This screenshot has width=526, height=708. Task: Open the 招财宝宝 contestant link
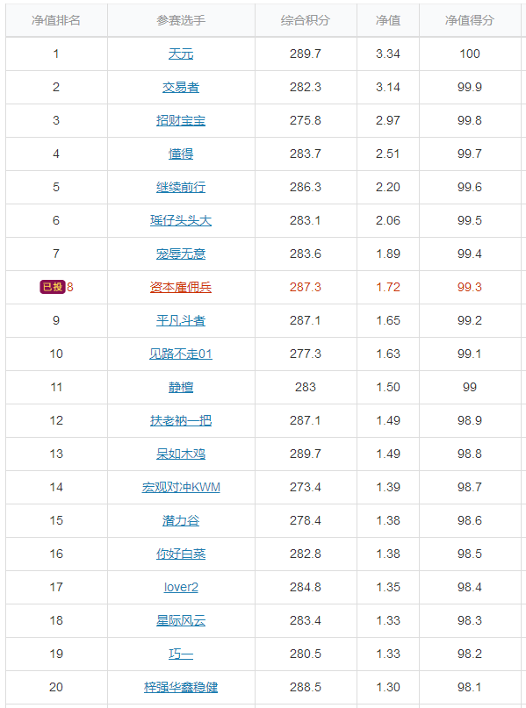click(x=181, y=120)
